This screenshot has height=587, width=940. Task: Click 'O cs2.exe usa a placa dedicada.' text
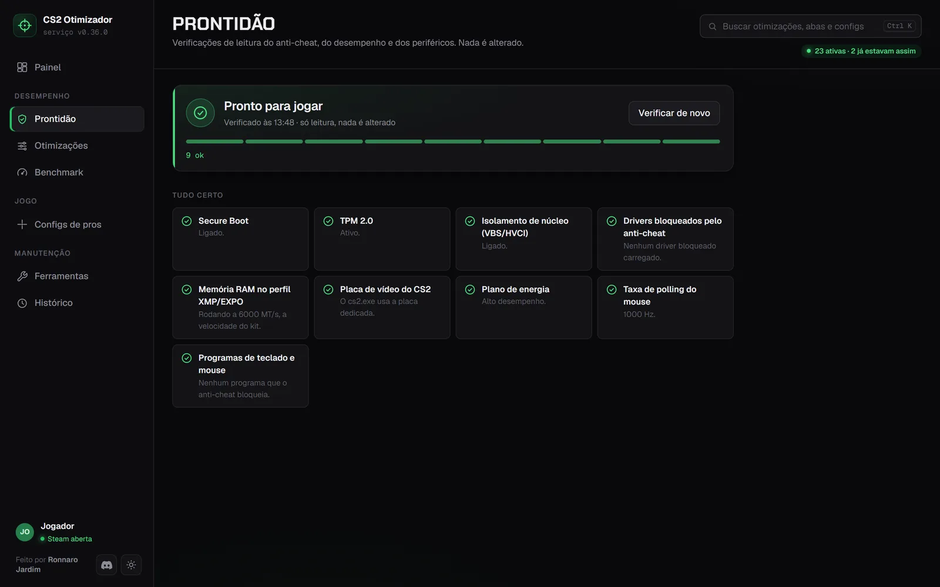379,308
